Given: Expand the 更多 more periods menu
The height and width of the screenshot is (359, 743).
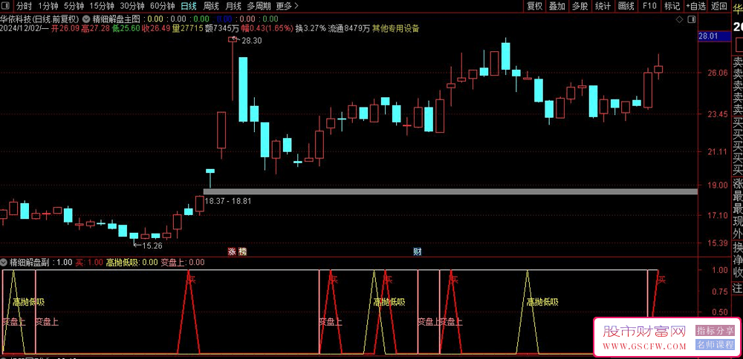Looking at the screenshot, I should [x=287, y=6].
